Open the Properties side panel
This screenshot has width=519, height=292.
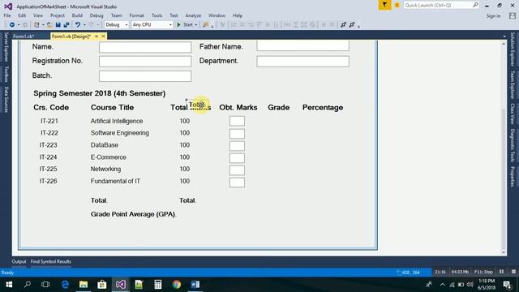pyautogui.click(x=513, y=177)
